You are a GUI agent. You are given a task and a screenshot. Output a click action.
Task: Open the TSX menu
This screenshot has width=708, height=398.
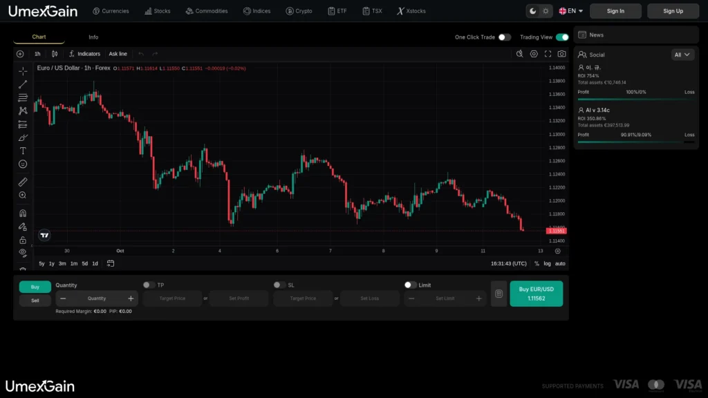point(372,11)
